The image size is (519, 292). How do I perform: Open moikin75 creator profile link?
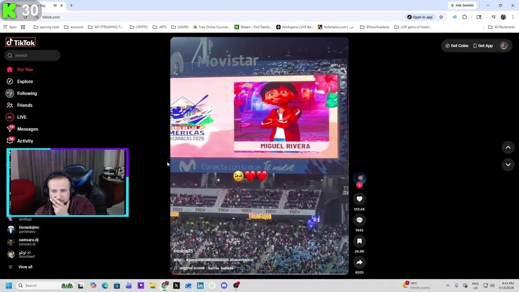point(183,251)
